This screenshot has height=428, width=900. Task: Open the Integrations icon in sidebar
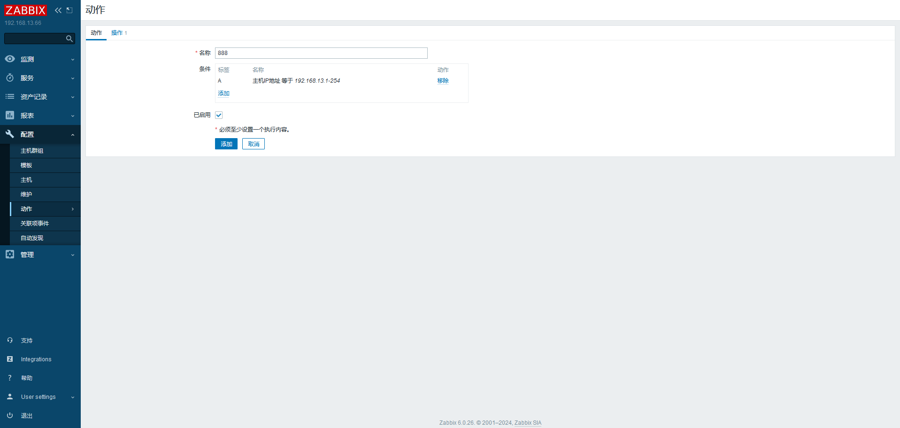[10, 359]
